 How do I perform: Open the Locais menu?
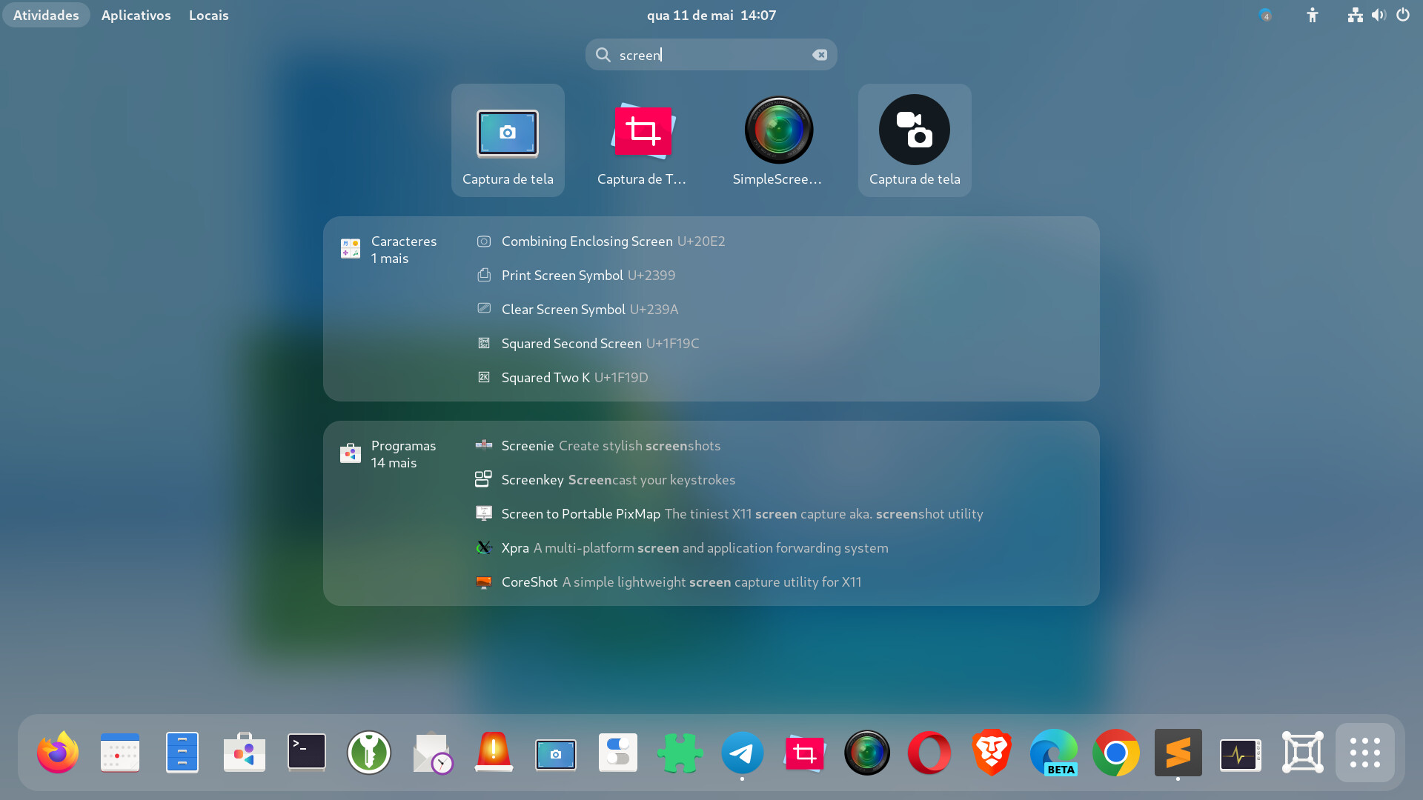click(x=208, y=15)
